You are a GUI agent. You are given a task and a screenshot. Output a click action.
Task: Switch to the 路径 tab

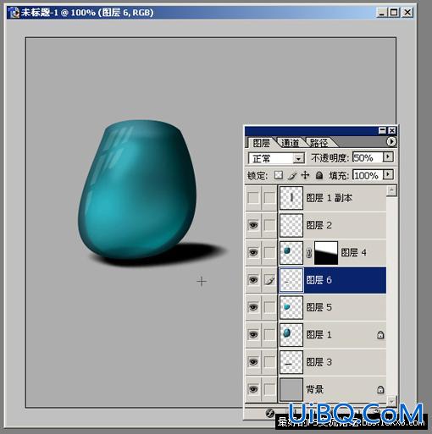[319, 143]
